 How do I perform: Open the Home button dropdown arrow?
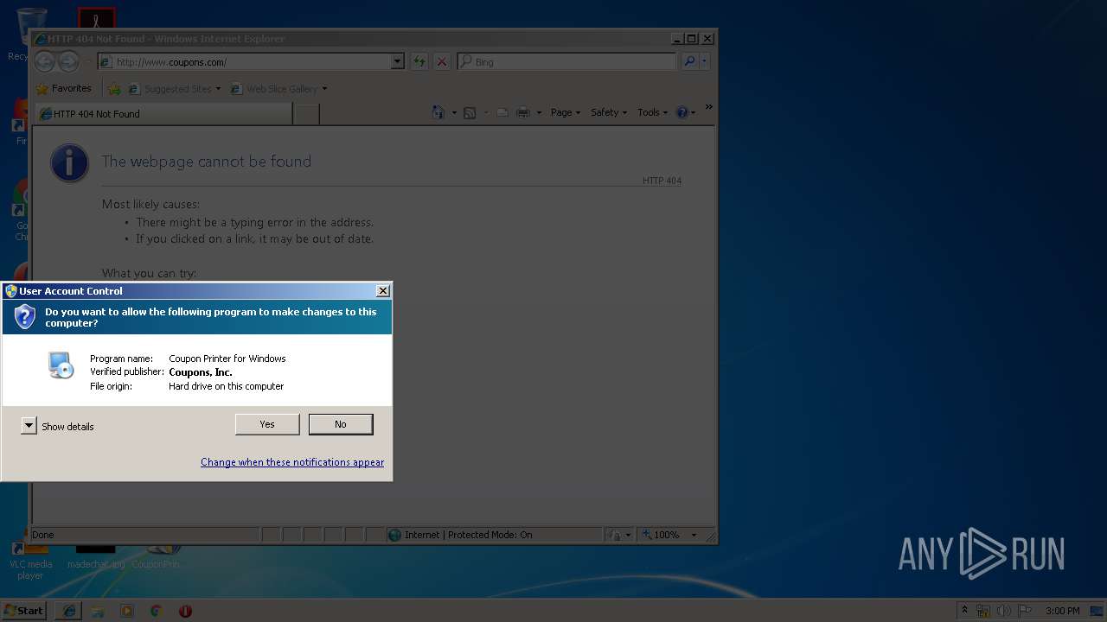[x=454, y=112]
